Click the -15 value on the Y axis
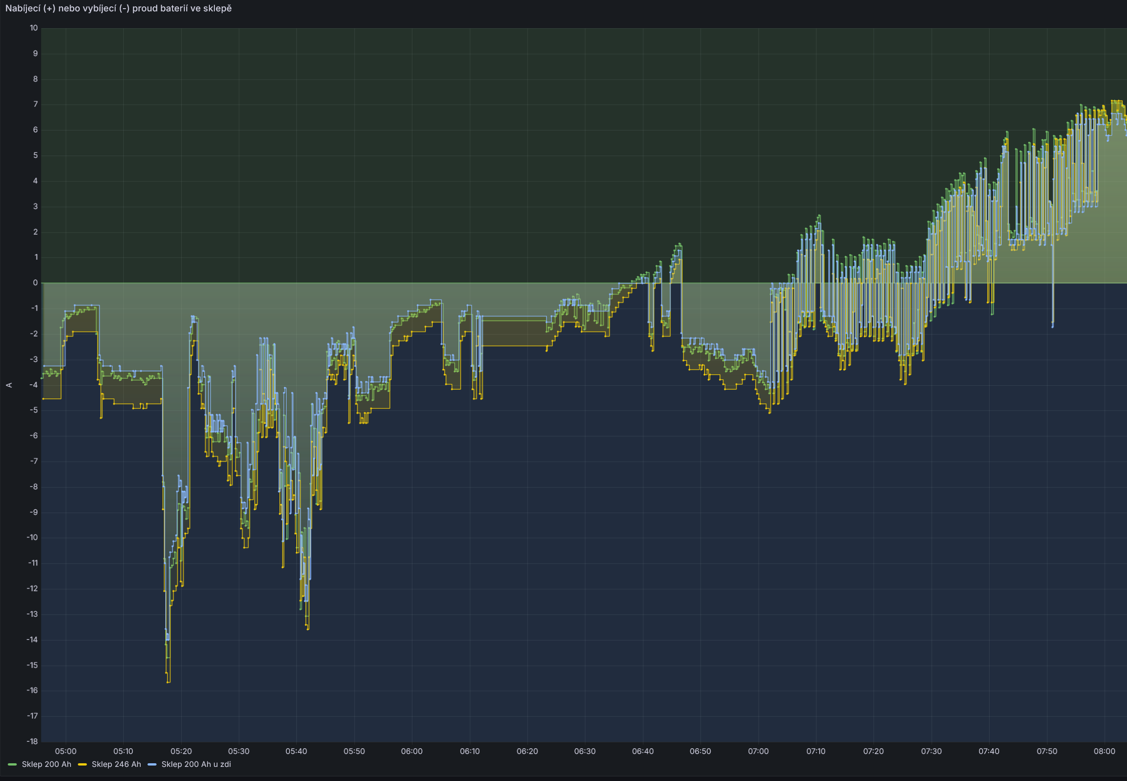This screenshot has height=781, width=1127. (32, 665)
